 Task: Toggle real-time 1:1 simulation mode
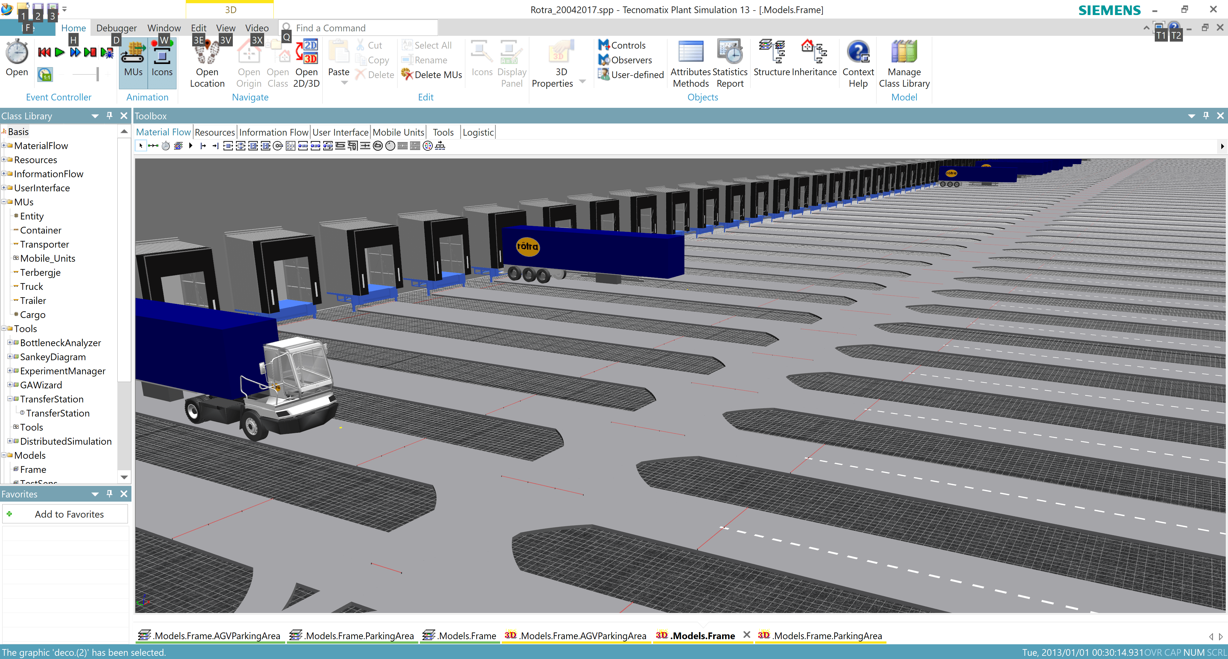45,75
